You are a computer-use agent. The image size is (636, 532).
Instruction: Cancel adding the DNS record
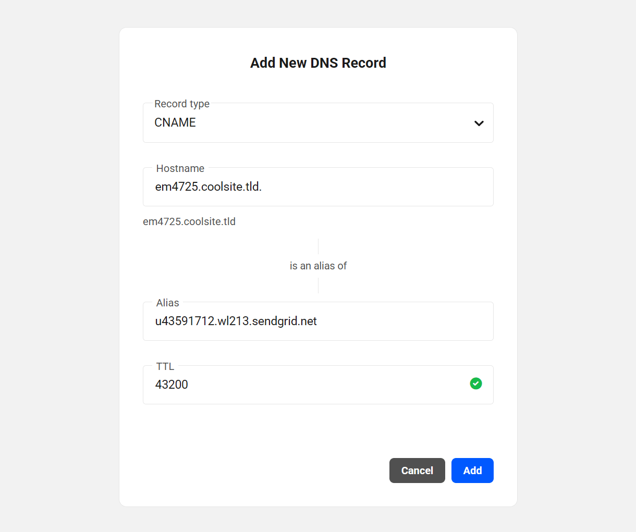tap(417, 470)
